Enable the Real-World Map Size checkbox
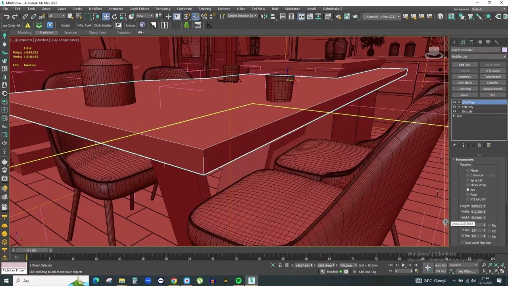Image resolution: width=508 pixels, height=286 pixels. click(462, 243)
